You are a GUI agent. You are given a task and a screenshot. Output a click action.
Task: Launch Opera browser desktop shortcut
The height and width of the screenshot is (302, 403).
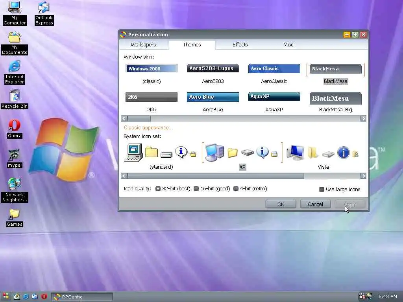(15, 129)
